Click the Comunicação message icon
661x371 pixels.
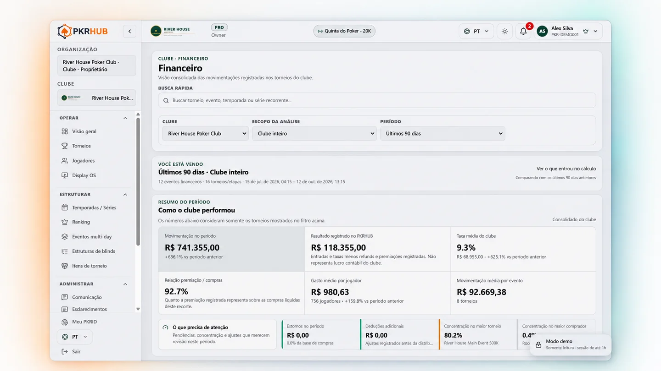tap(65, 297)
